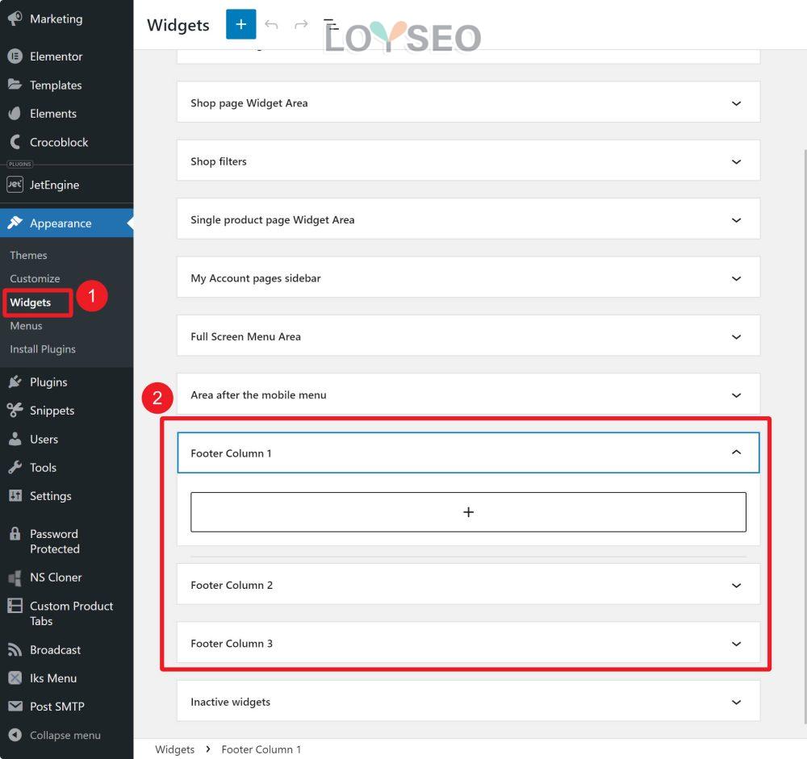This screenshot has height=759, width=807.
Task: Click the plus button inside Footer Column 1
Action: click(x=468, y=511)
